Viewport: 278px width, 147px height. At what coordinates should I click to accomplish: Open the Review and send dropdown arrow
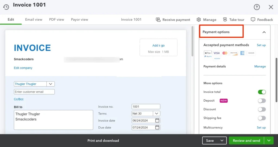tap(269, 140)
